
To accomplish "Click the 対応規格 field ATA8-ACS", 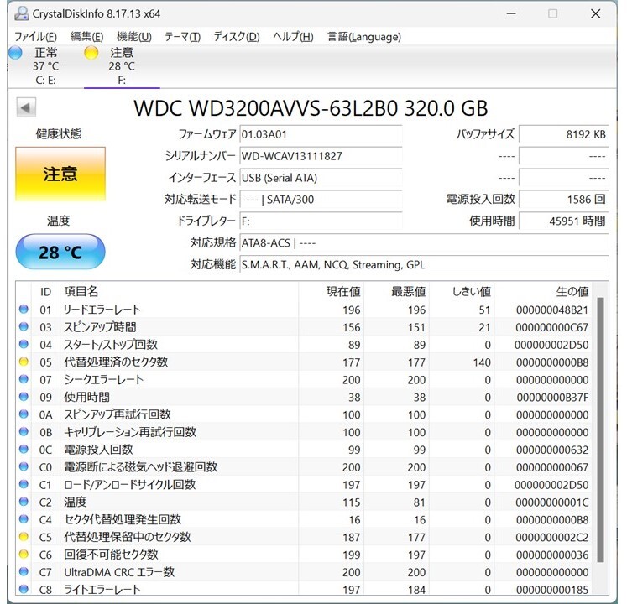I will [x=424, y=242].
